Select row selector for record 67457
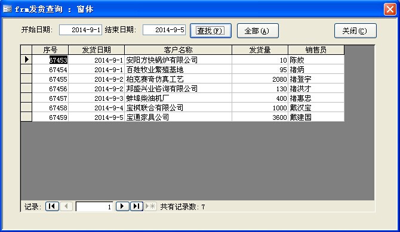The width and height of the screenshot is (400, 232). coord(26,98)
